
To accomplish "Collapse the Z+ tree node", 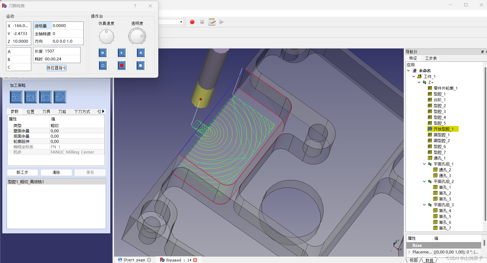I will [x=419, y=82].
